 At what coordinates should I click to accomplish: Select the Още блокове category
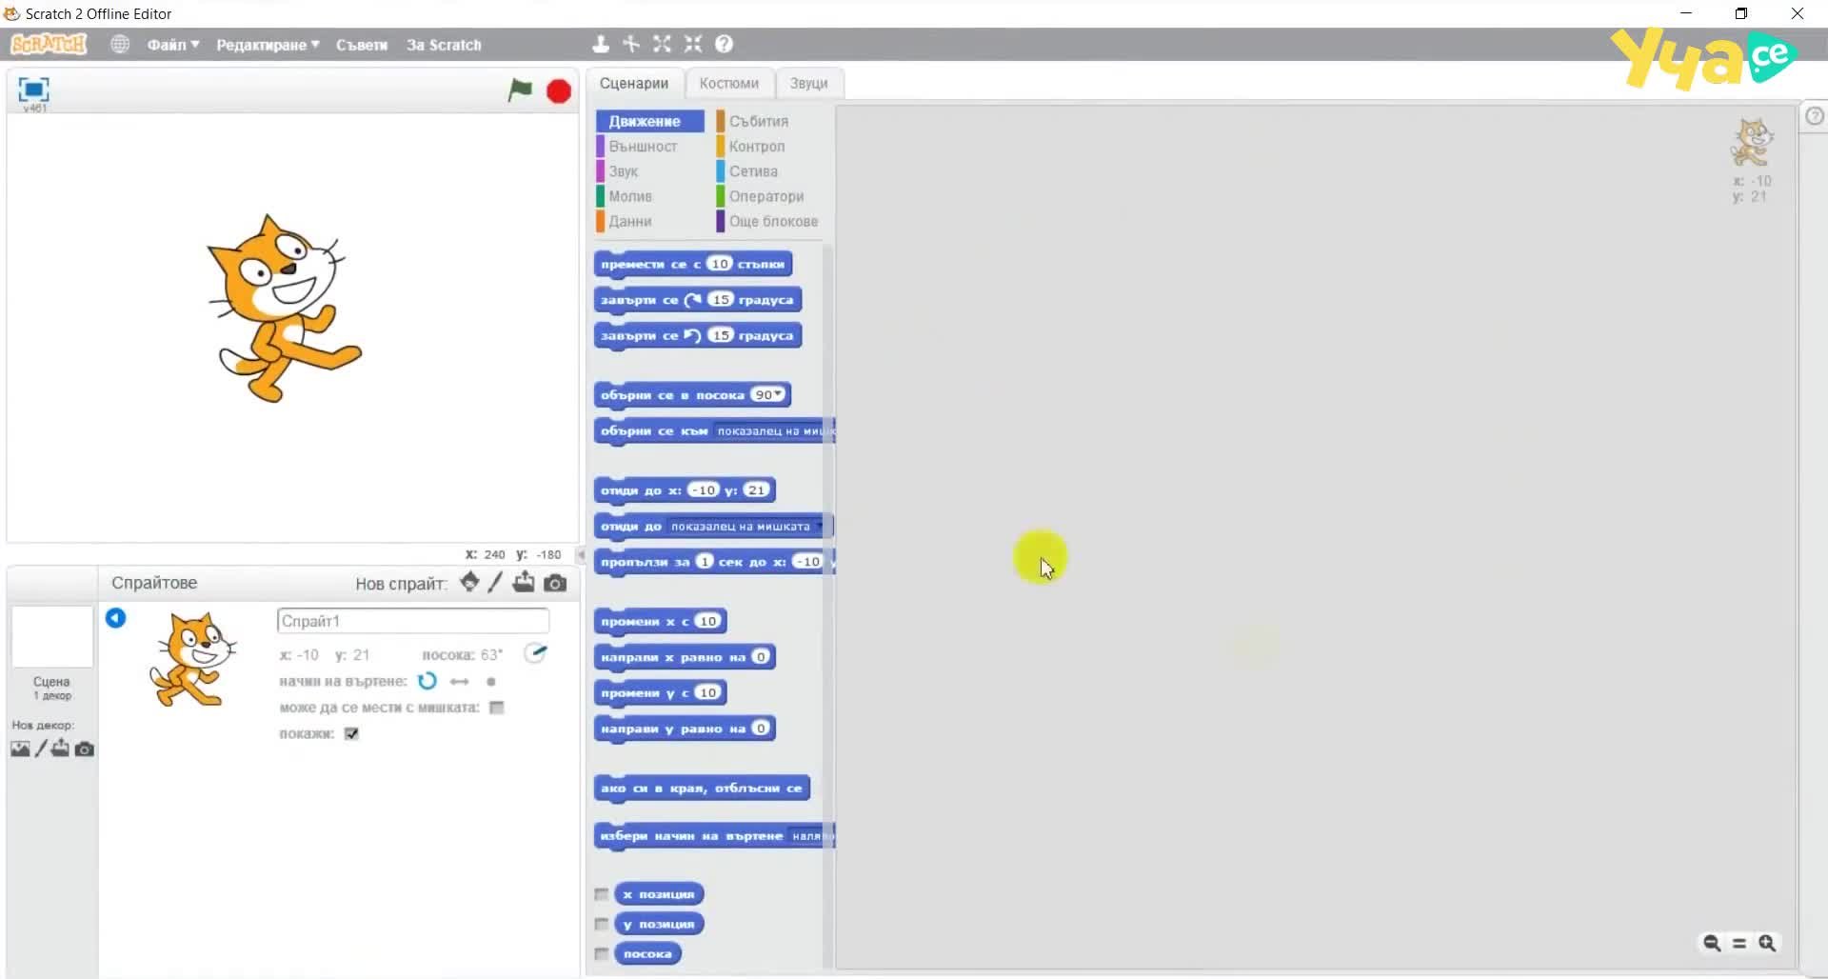[x=769, y=220]
